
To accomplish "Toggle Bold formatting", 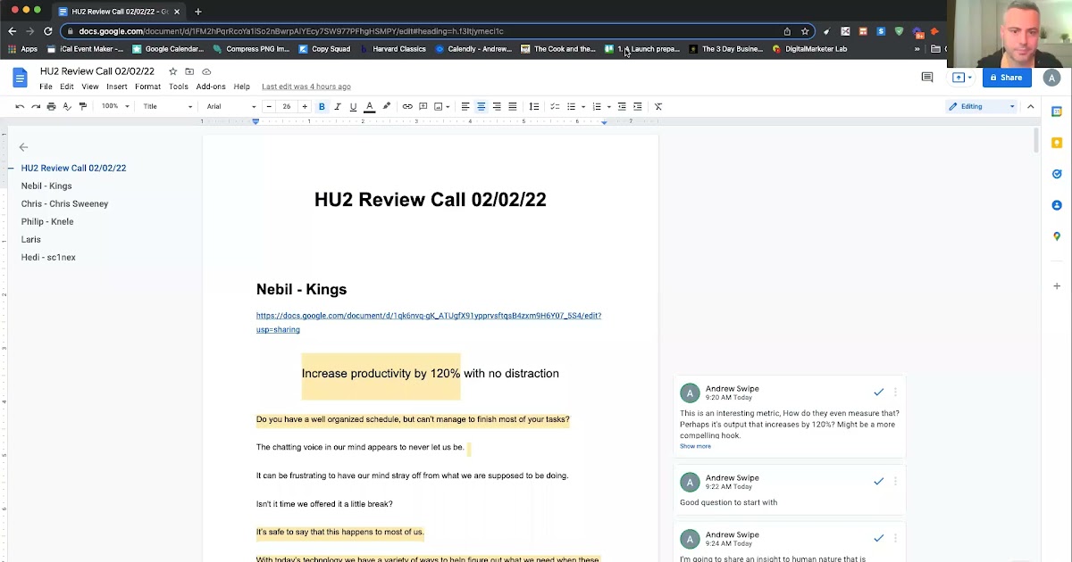I will coord(322,106).
